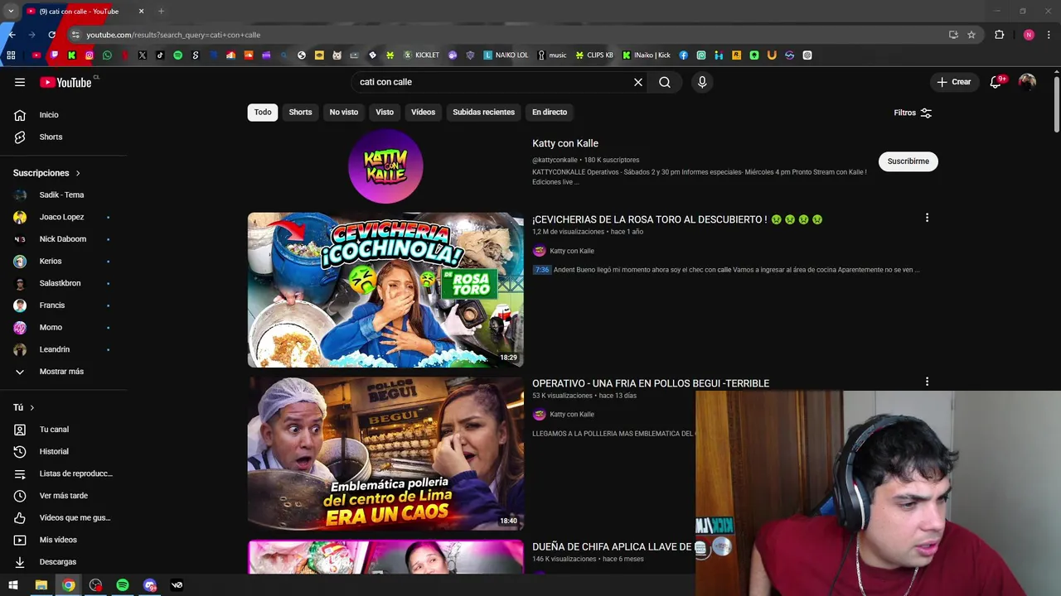
Task: Open options menu for Pollos Begui video
Action: pyautogui.click(x=927, y=382)
